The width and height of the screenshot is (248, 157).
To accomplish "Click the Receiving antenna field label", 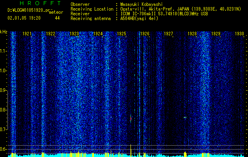I will click(91, 18).
